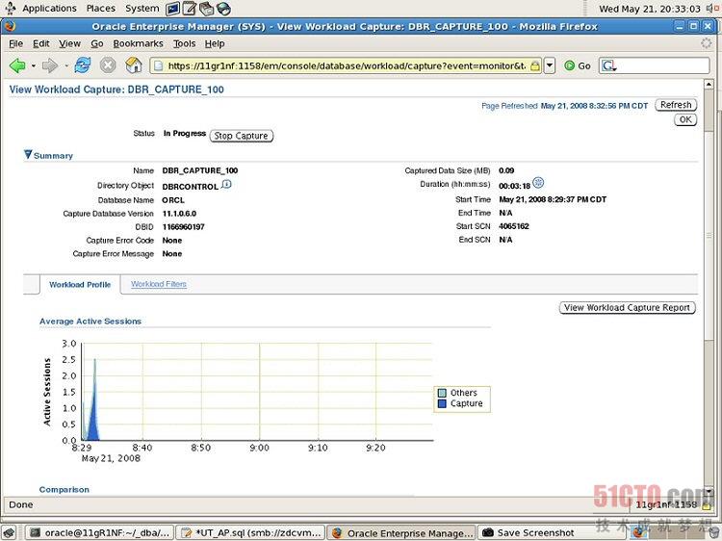Collapse the Summary section triangle
The width and height of the screenshot is (722, 541).
pos(28,154)
